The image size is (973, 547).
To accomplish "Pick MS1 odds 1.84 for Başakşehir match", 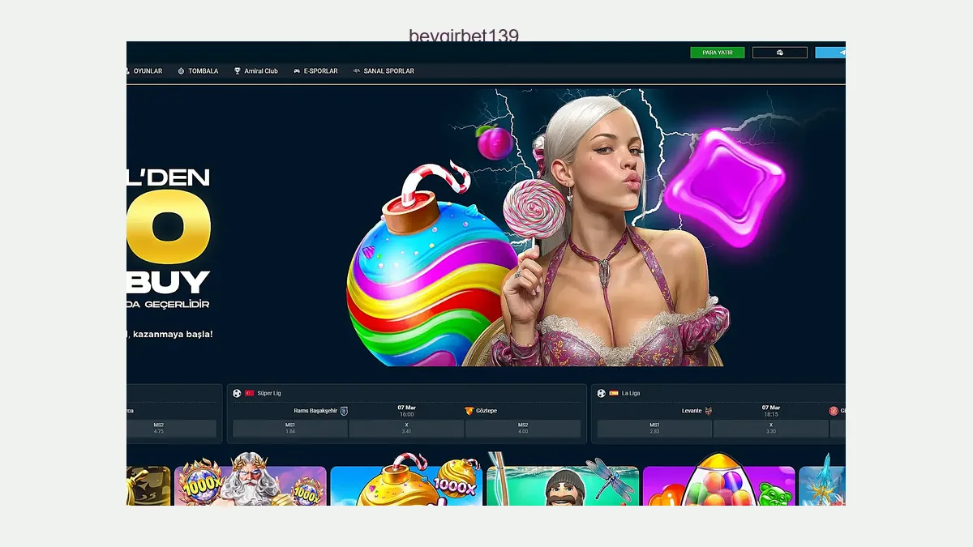I will [290, 429].
